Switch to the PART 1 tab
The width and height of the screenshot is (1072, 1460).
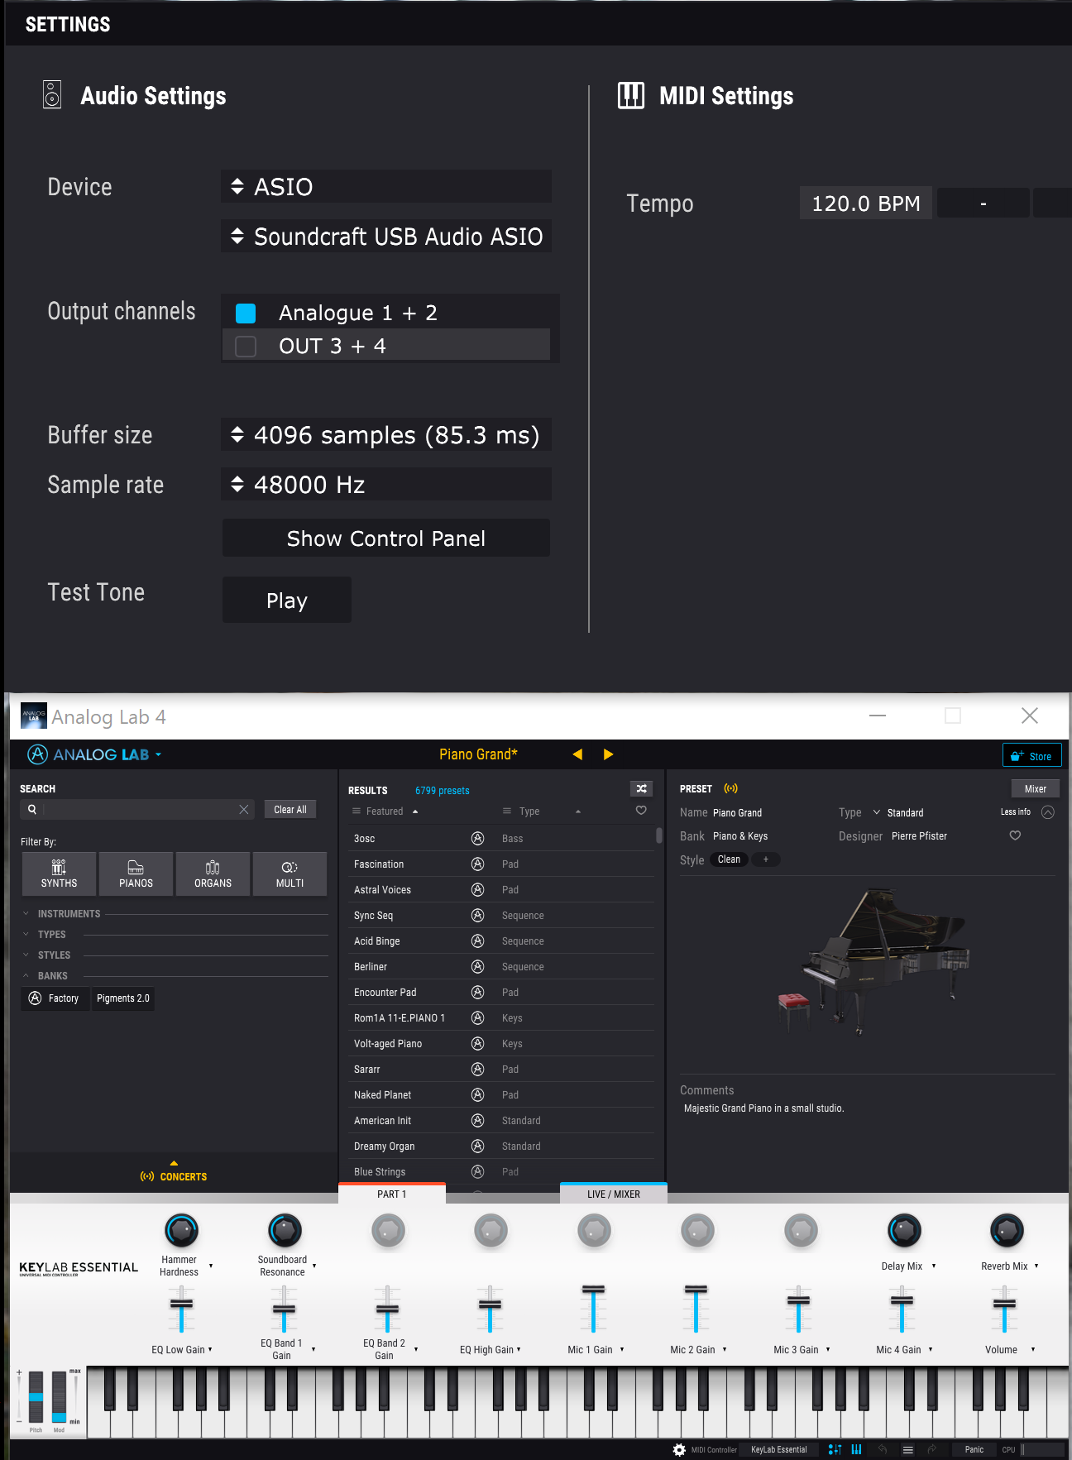[392, 1194]
